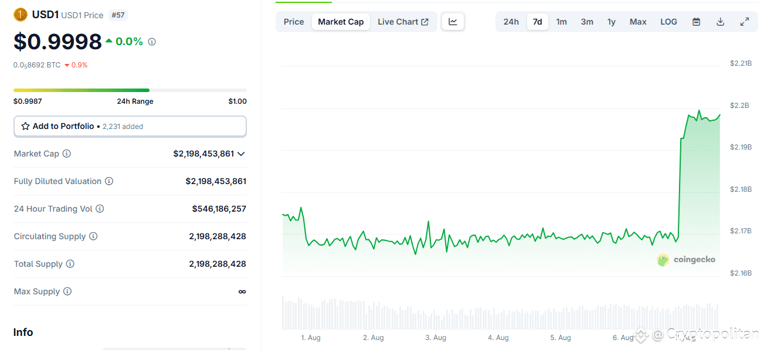
Task: Show Max Supply info icon
Action: 67,291
